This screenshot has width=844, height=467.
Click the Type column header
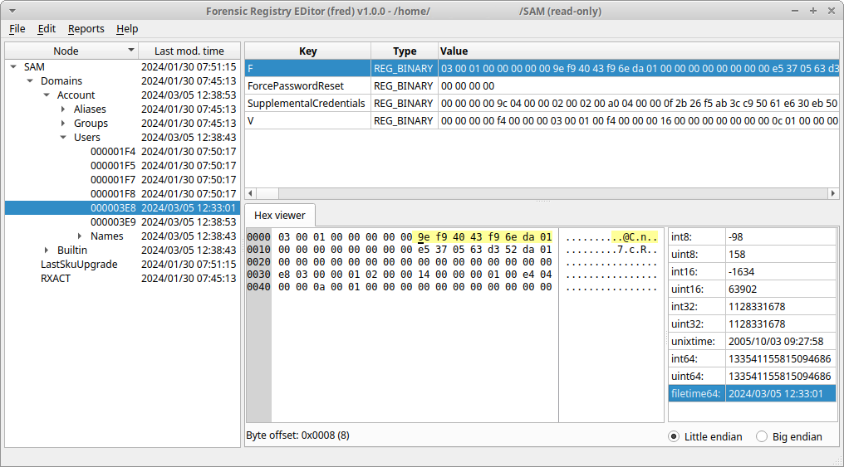point(405,51)
